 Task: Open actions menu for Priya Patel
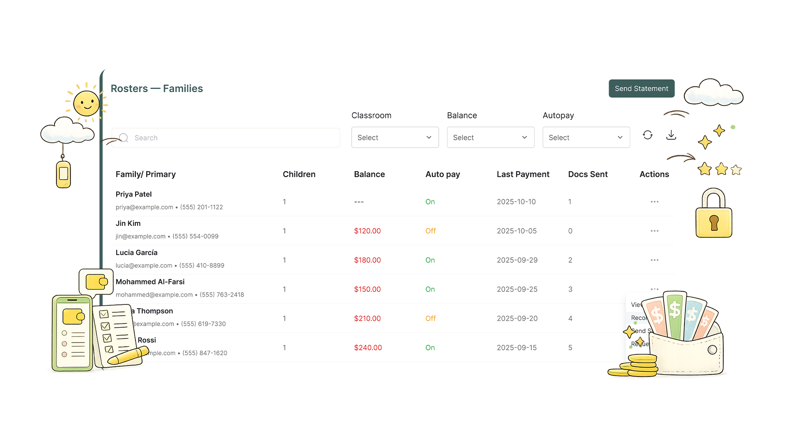654,202
